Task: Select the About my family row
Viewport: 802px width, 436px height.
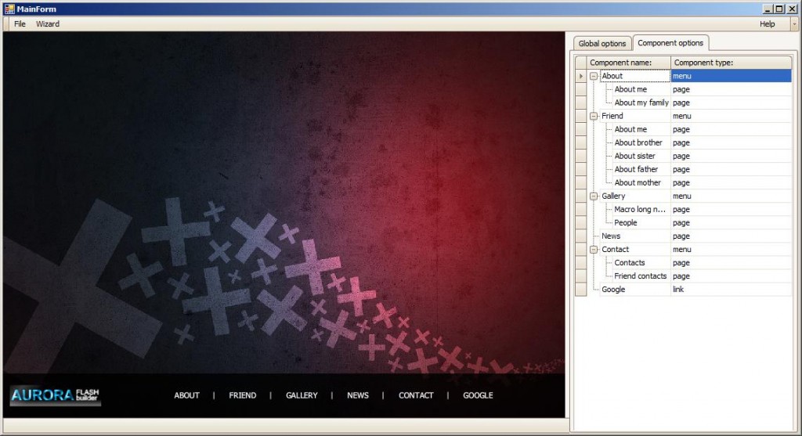Action: [641, 103]
